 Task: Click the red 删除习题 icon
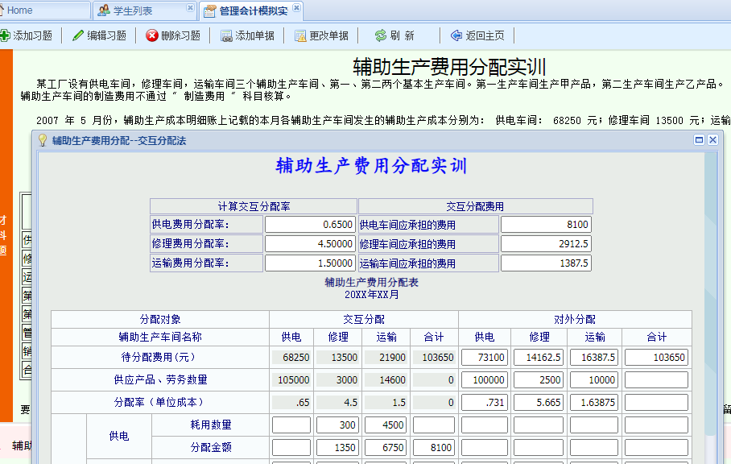[152, 35]
